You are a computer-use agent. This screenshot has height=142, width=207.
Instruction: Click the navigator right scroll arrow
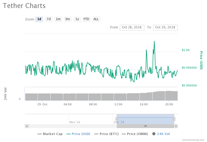click(x=176, y=126)
